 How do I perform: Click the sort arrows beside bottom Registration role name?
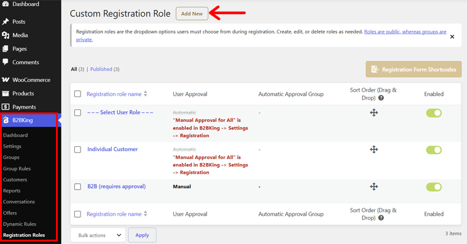click(146, 214)
